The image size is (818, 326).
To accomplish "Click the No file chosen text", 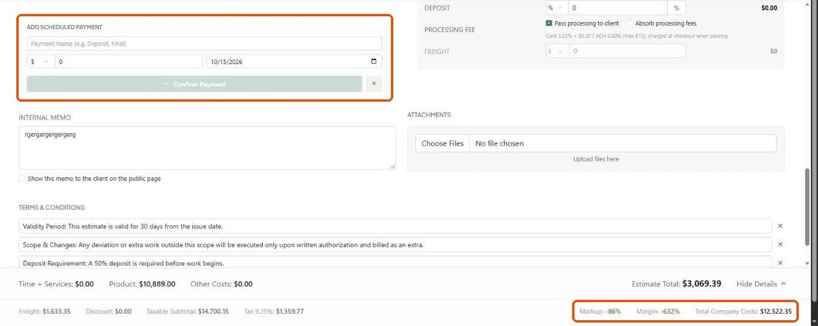I will pos(500,143).
